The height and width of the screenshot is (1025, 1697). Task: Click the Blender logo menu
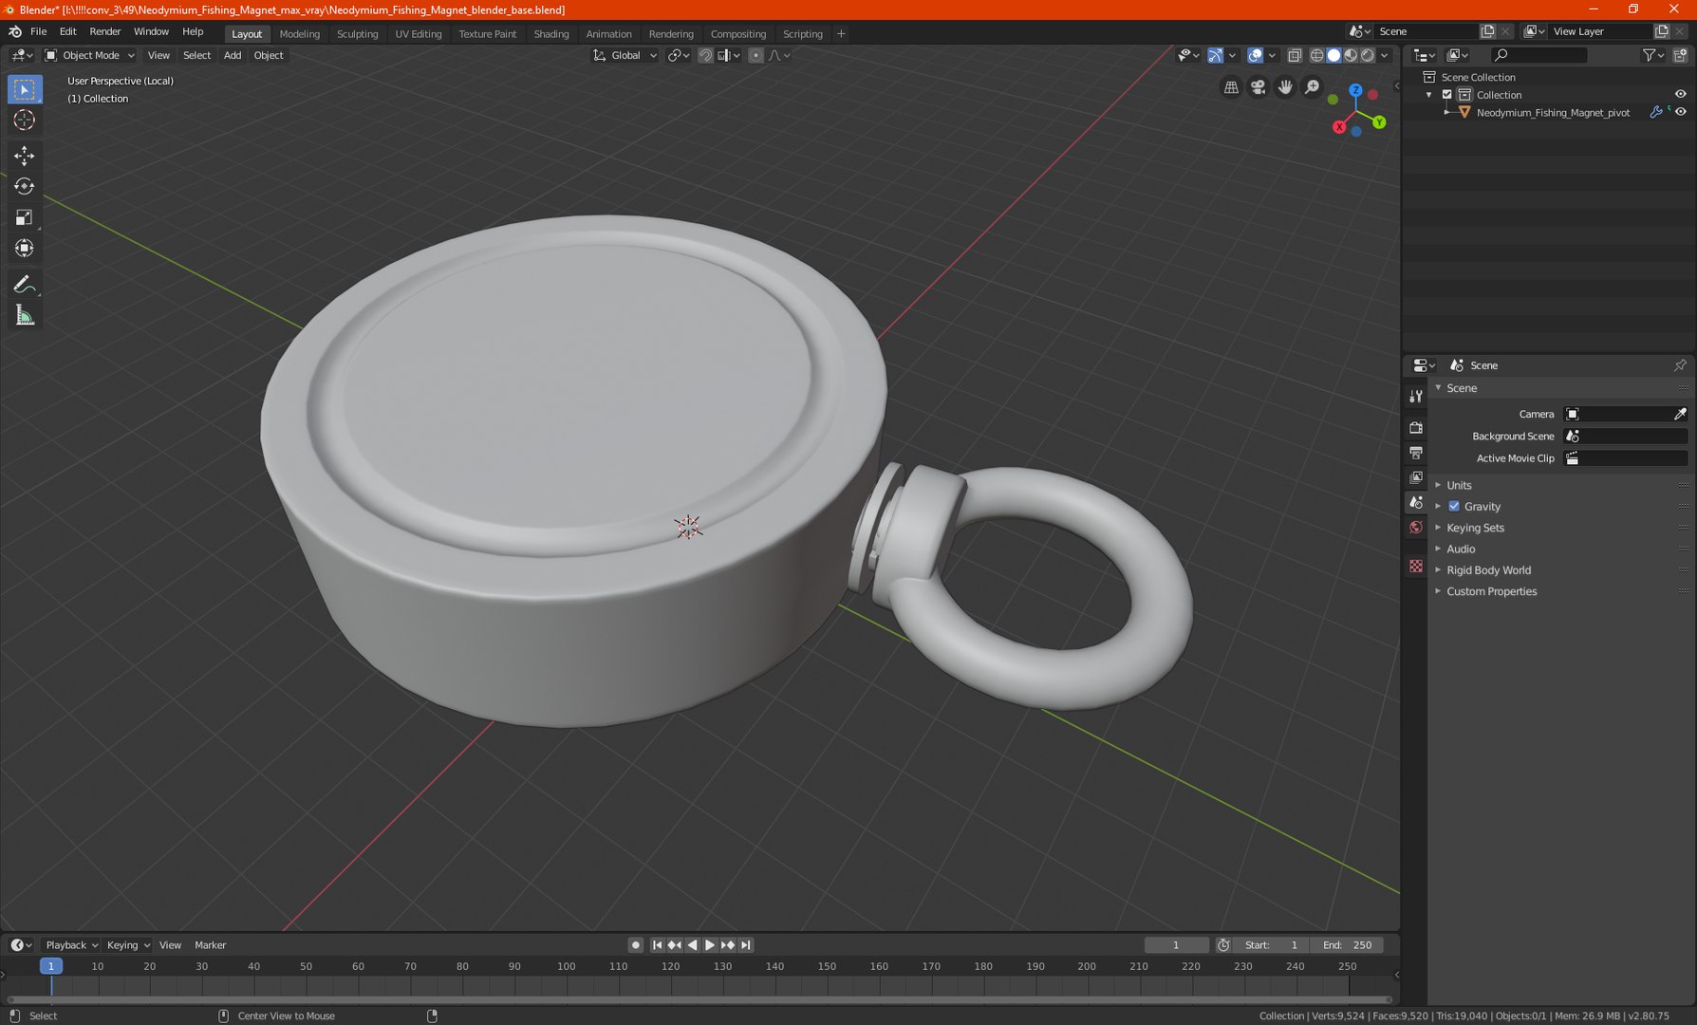(x=15, y=31)
